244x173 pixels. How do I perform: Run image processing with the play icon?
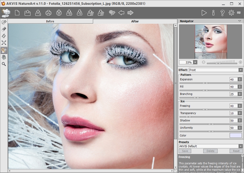coord(204,13)
